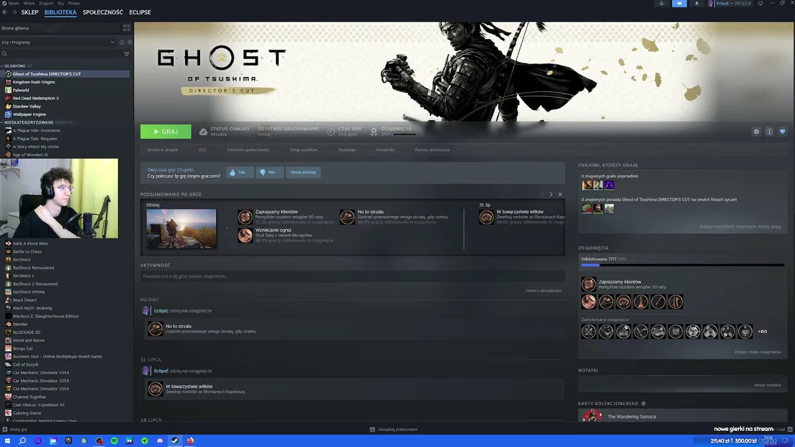Open 'Pomoc techniczna' support link
Viewport: 795px width, 447px height.
point(432,150)
